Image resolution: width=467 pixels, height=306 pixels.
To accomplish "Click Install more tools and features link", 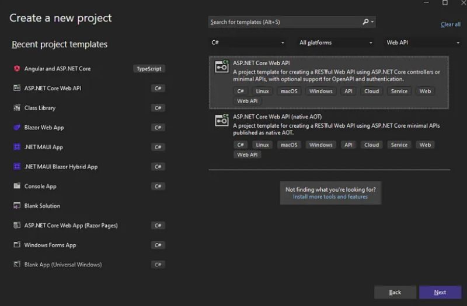I will coord(330,196).
